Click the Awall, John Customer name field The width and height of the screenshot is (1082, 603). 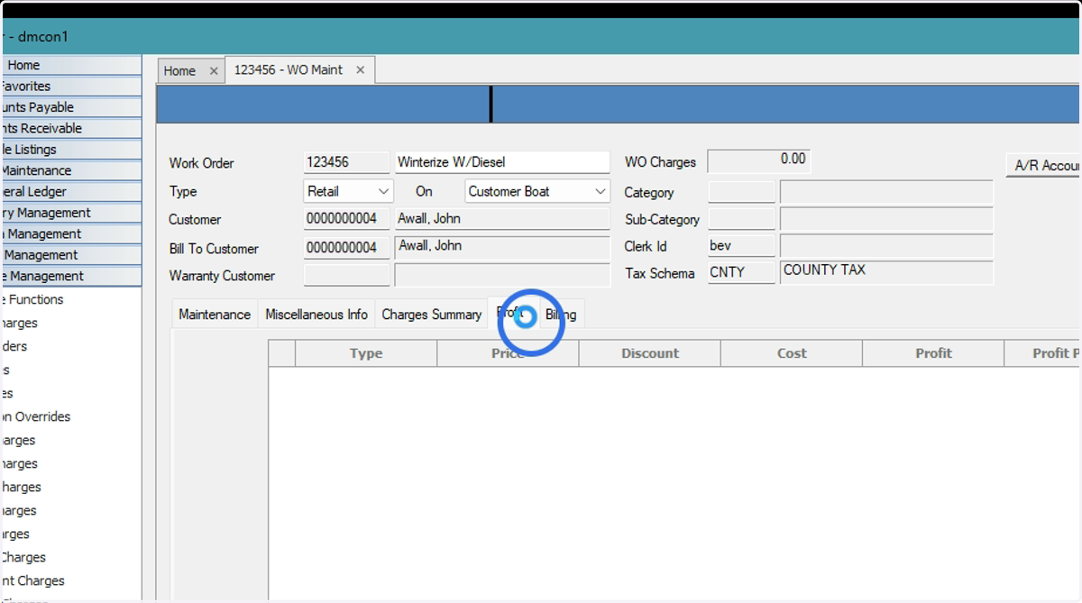502,219
